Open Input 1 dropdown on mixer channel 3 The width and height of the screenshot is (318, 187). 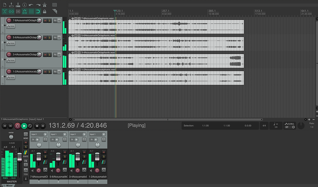[78, 134]
